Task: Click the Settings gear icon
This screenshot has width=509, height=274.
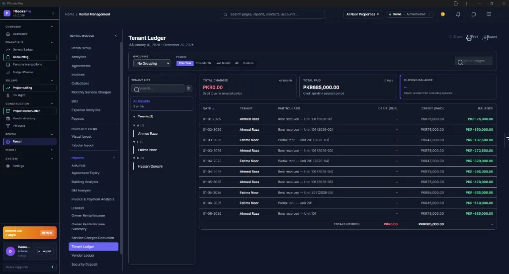Action: [x=8, y=166]
